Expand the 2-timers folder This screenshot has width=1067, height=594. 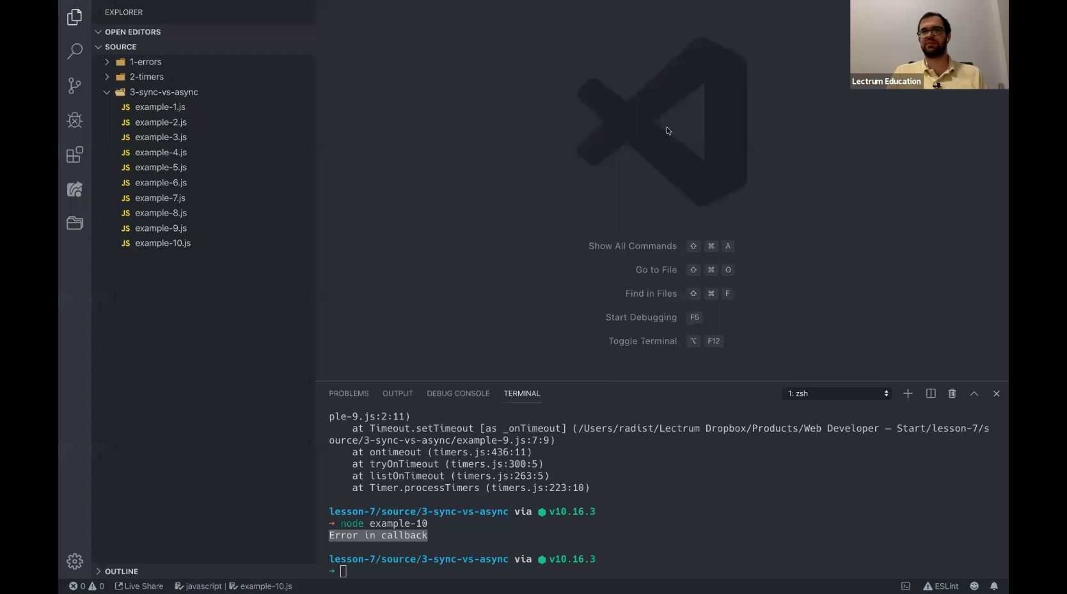pos(203,77)
